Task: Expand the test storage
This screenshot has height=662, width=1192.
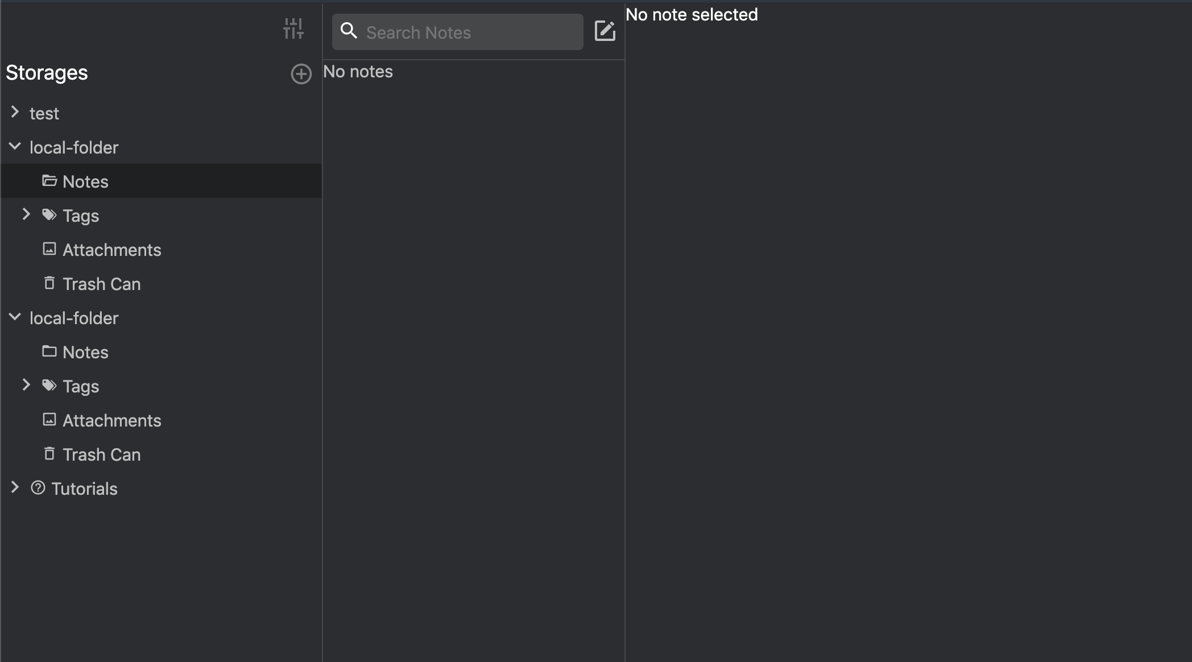Action: click(x=14, y=112)
